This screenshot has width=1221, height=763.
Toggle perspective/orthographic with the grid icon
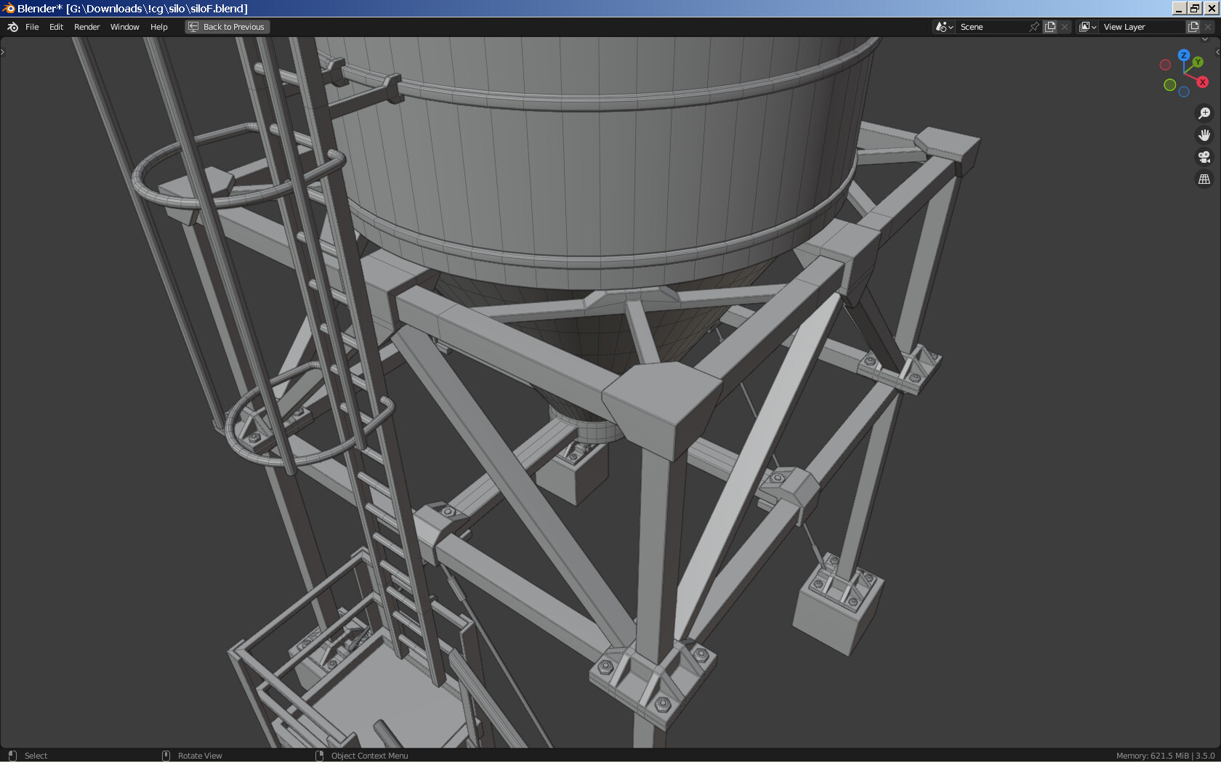pos(1204,179)
